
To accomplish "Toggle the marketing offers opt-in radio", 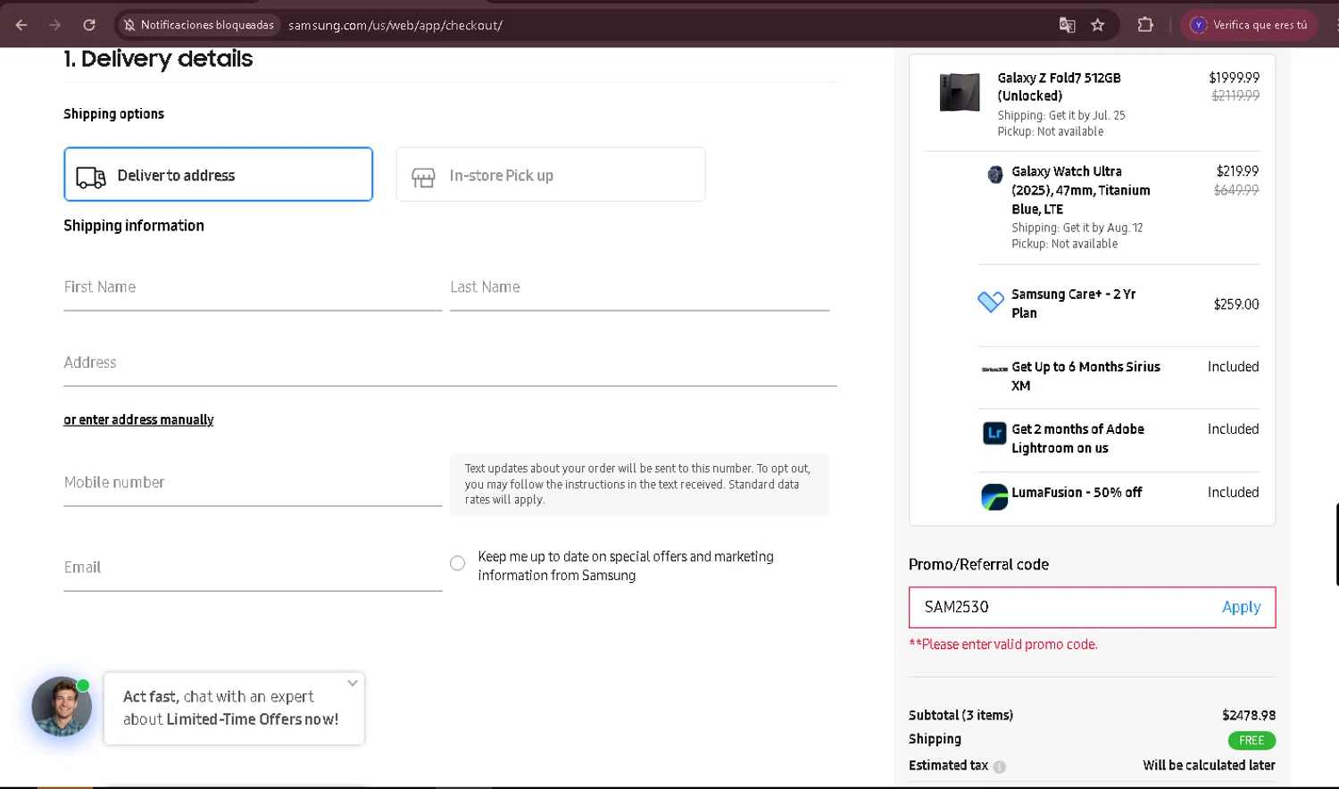I will pyautogui.click(x=457, y=563).
